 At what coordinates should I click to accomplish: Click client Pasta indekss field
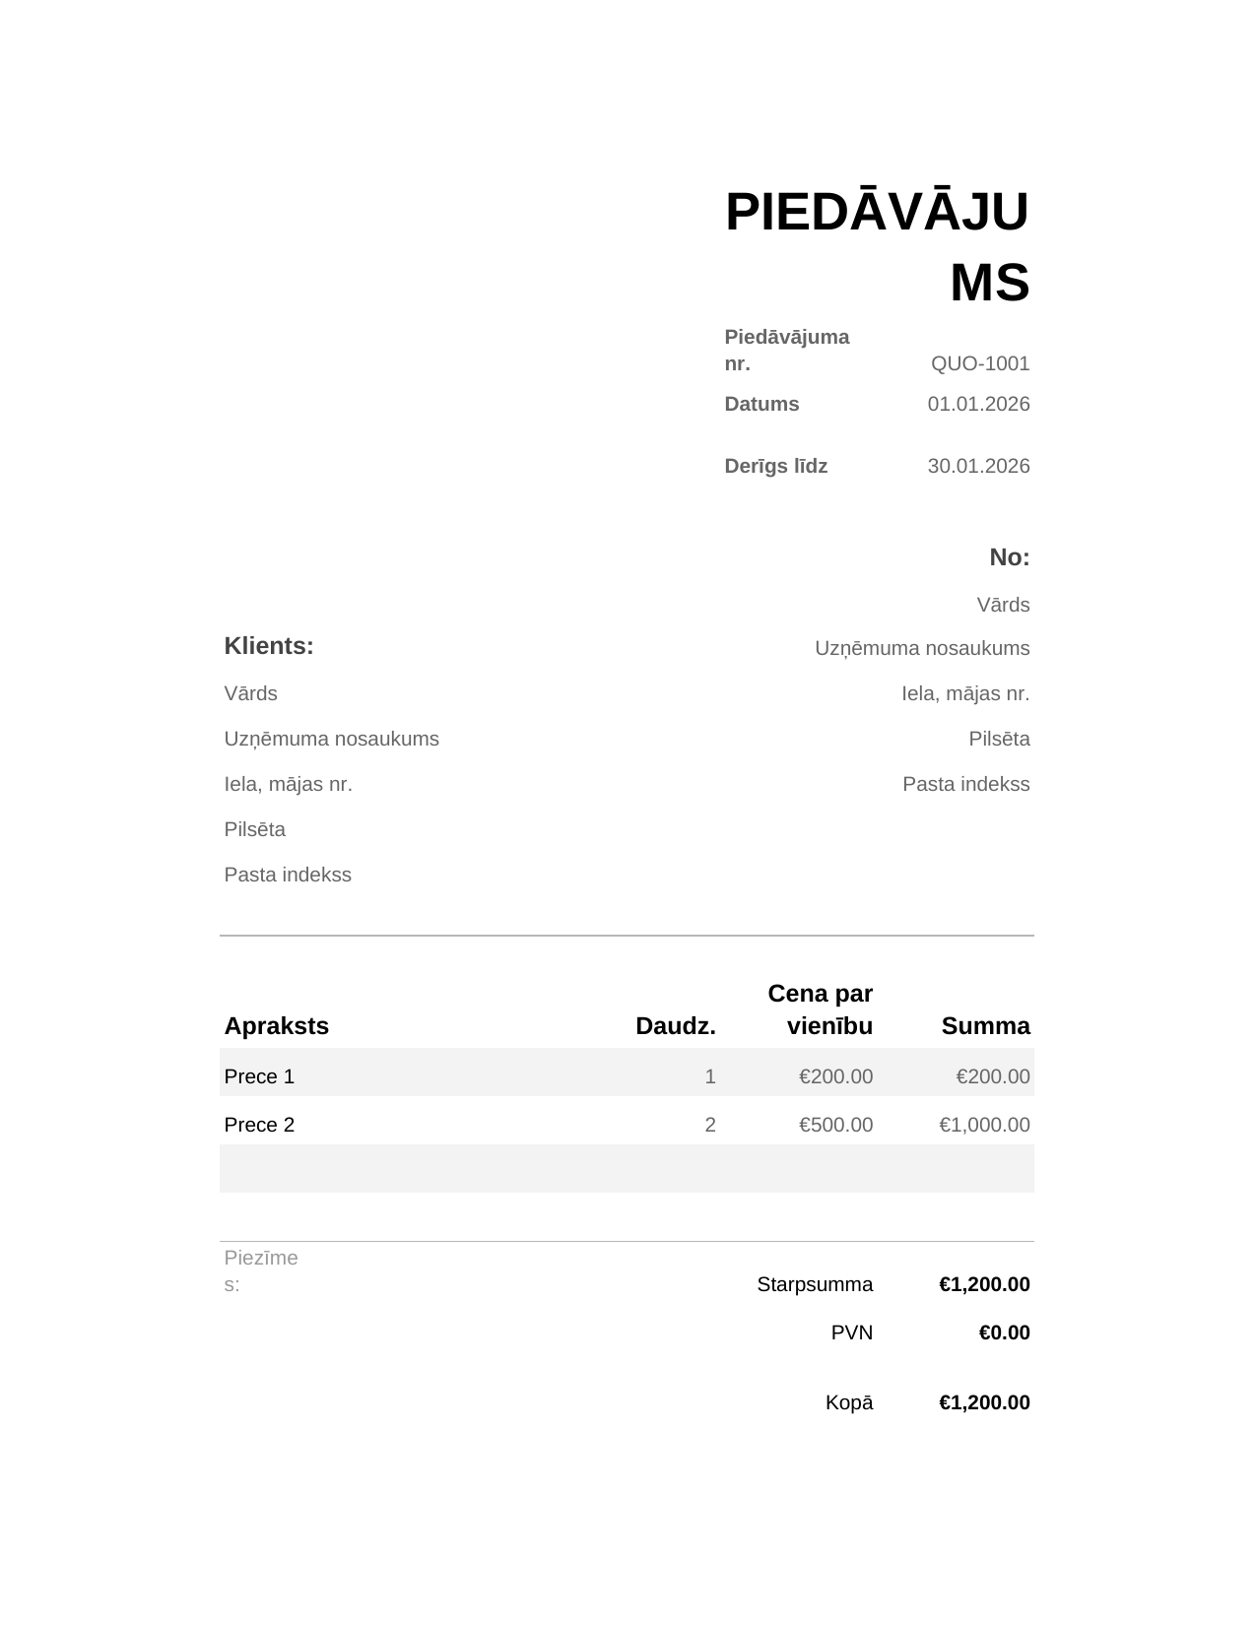(x=288, y=875)
